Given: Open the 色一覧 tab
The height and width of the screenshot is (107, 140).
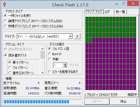Looking at the screenshot, I should 120,12.
